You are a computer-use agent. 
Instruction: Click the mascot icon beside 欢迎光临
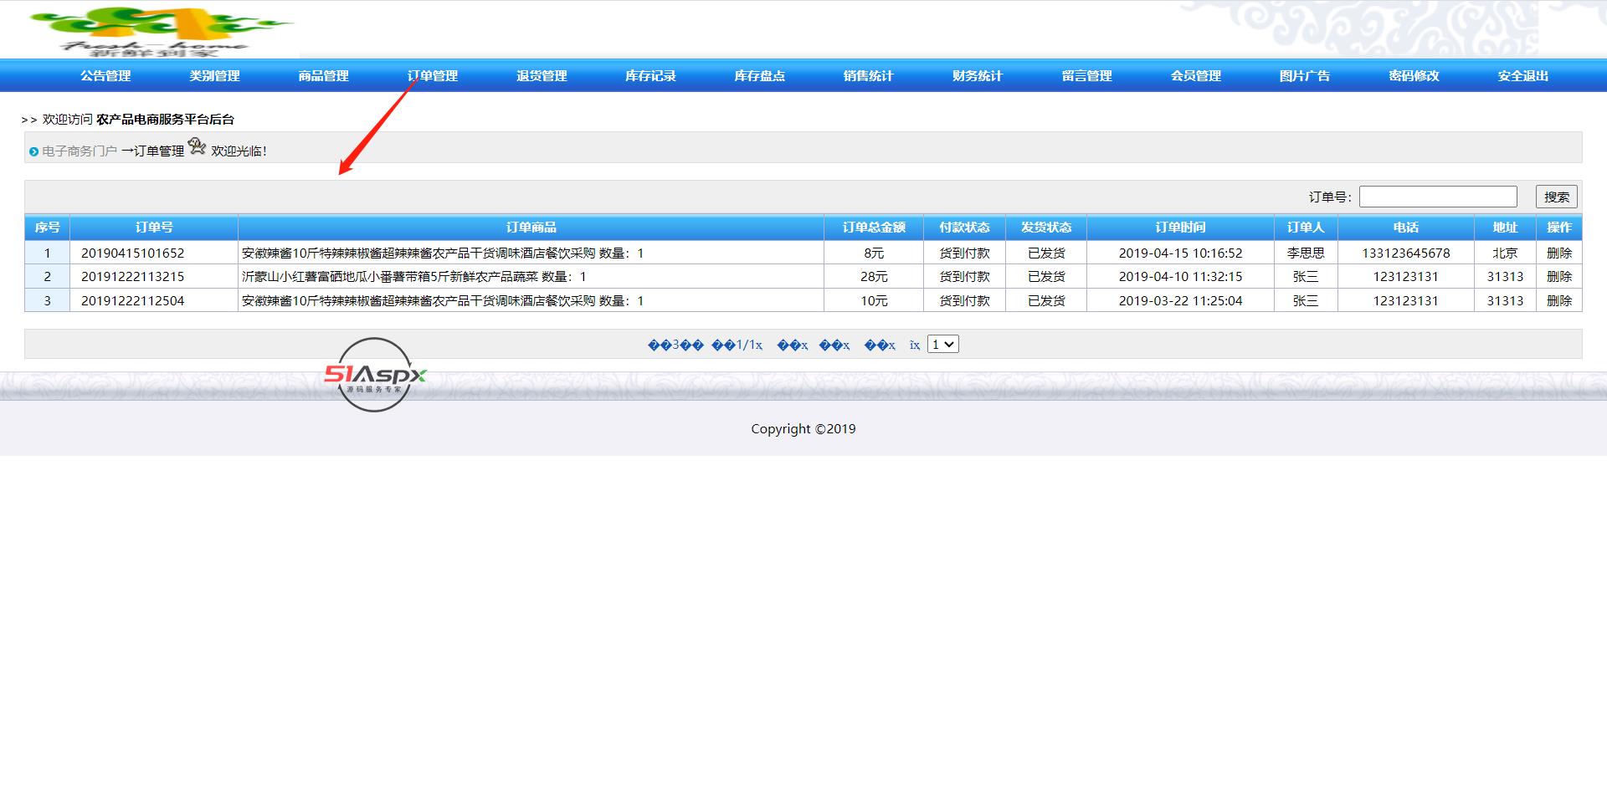pyautogui.click(x=197, y=147)
